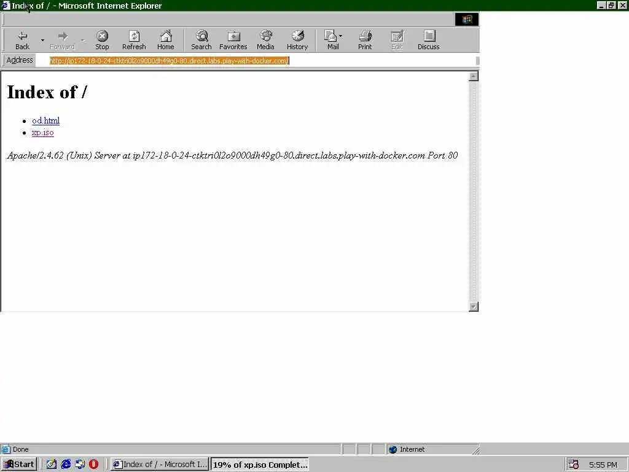
Task: Click the Edit toolbar button
Action: point(397,40)
